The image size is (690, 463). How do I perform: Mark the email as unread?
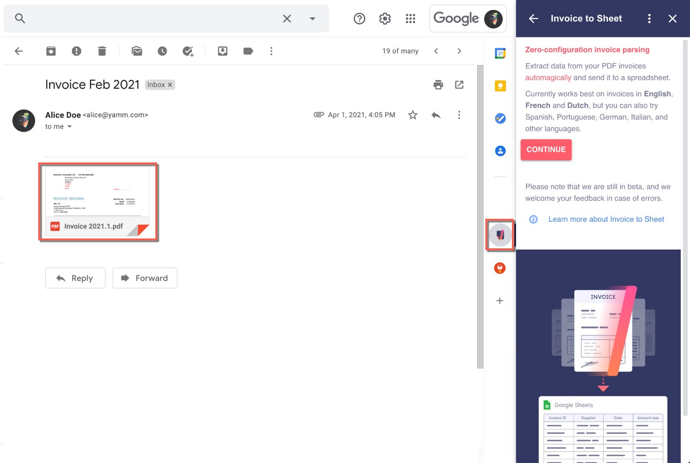tap(137, 51)
